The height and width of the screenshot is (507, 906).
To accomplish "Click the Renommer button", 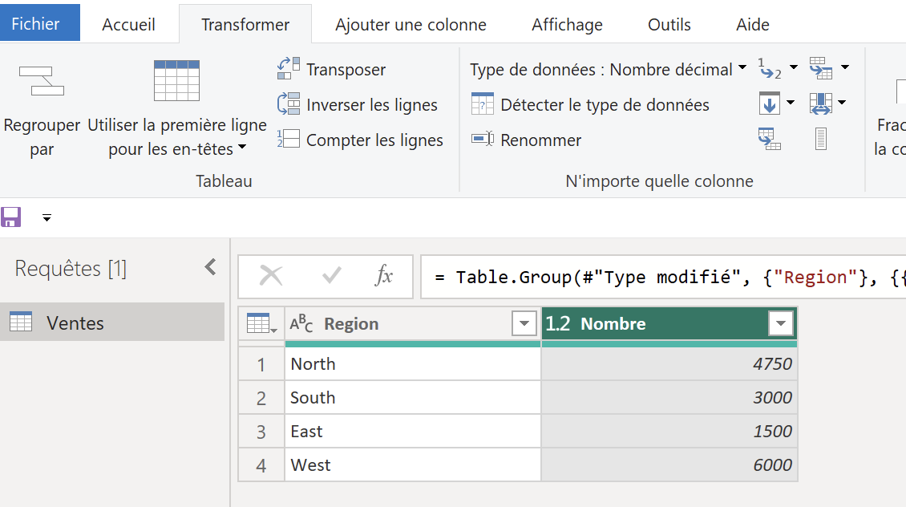I will (x=526, y=140).
